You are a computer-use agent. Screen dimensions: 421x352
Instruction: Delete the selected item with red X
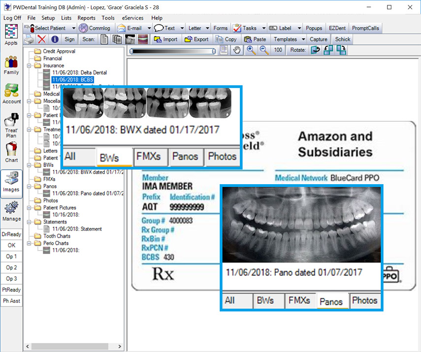42,39
